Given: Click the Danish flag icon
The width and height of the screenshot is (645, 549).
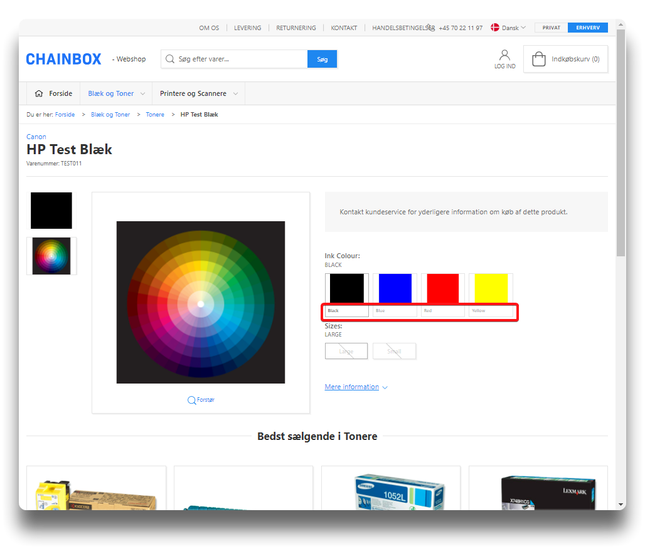Looking at the screenshot, I should point(494,28).
